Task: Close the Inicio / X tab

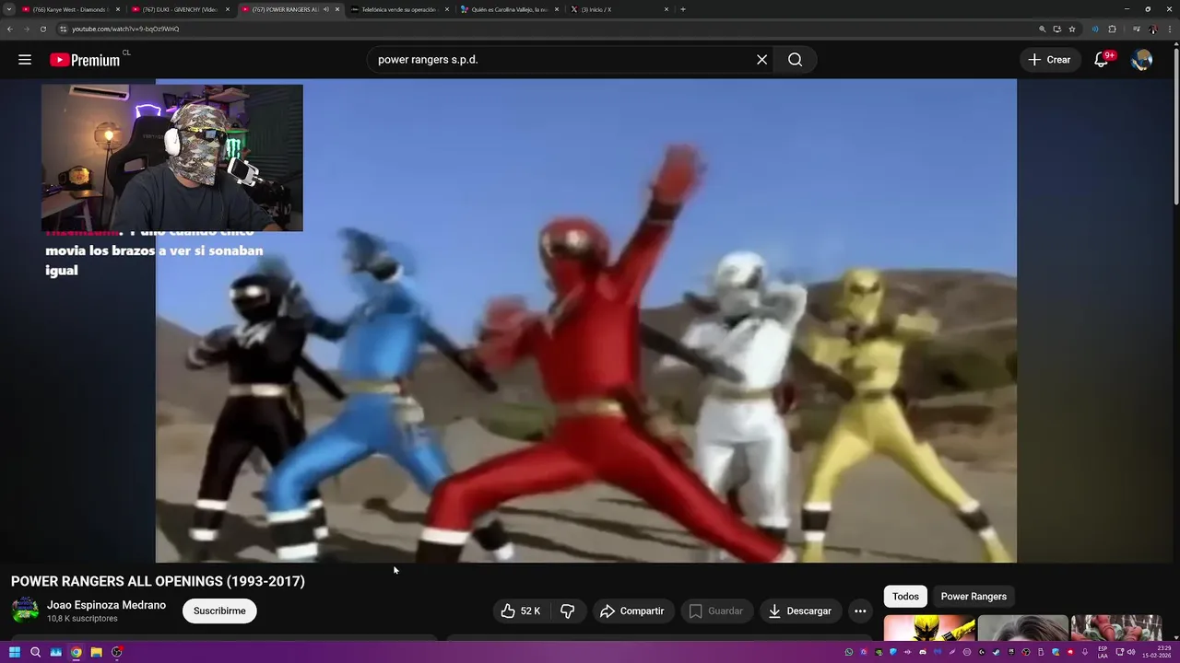Action: (667, 9)
